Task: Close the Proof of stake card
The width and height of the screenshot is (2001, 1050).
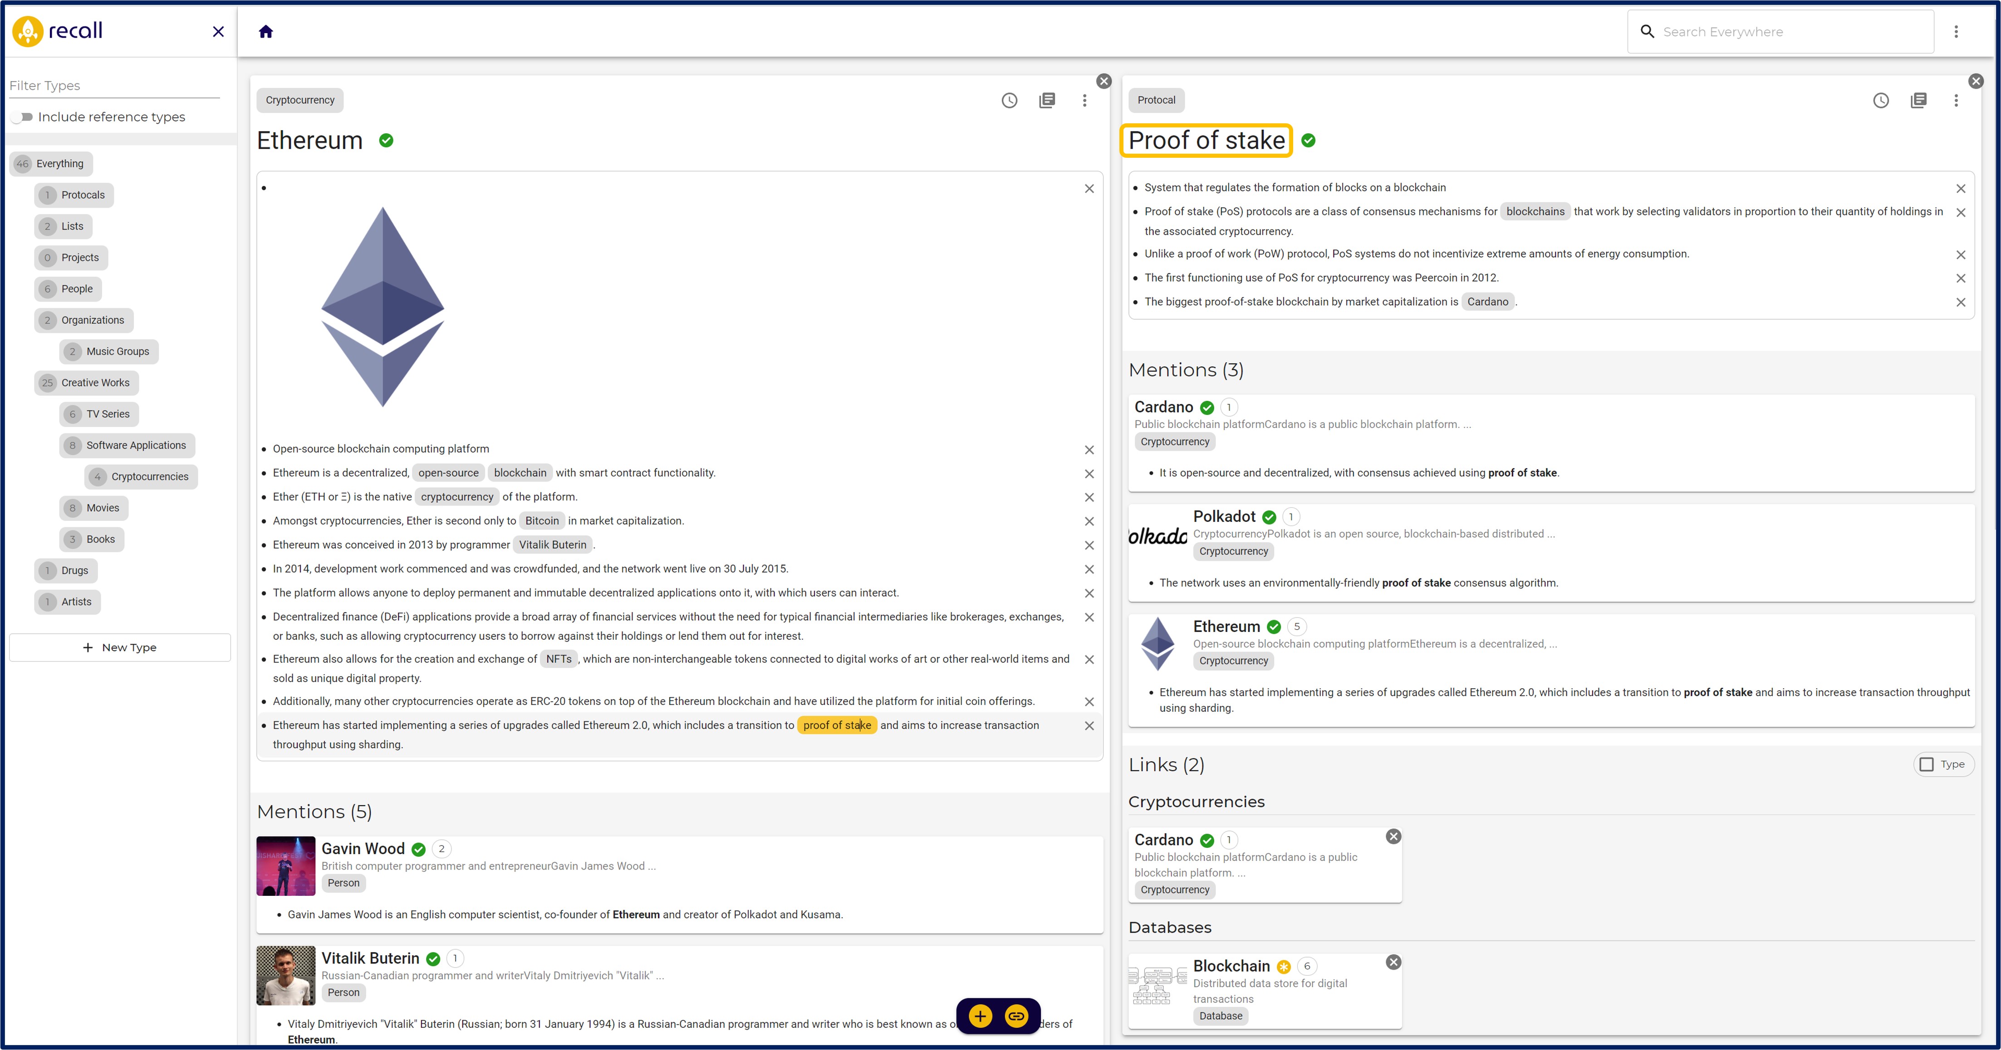Action: pos(1976,82)
